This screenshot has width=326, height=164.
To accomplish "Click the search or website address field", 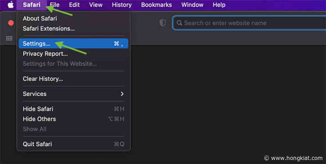I will [249, 23].
